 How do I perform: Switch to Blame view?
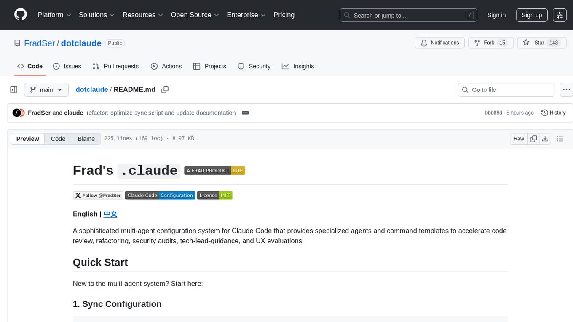(86, 139)
